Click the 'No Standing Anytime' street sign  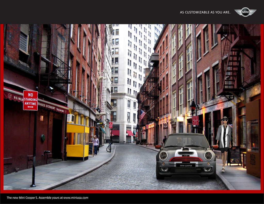[30, 100]
